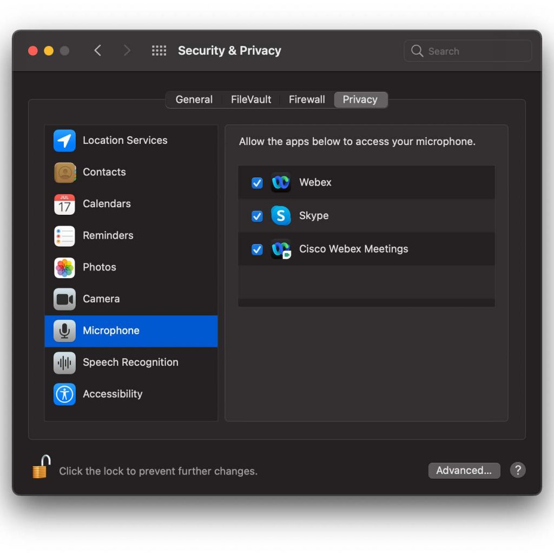Go back with the left chevron

click(x=98, y=50)
